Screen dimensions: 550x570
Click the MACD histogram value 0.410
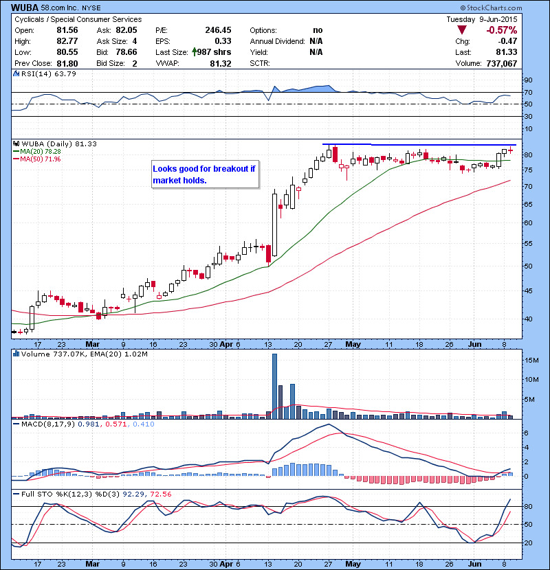[x=144, y=424]
